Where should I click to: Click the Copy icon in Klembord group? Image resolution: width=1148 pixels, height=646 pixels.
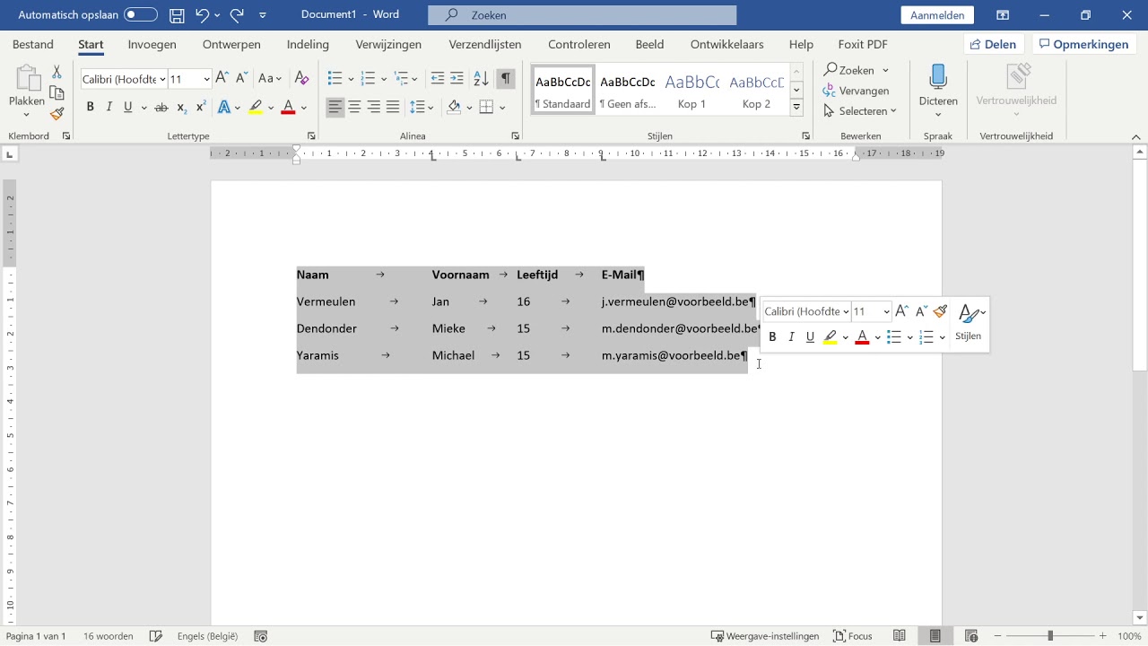click(57, 93)
